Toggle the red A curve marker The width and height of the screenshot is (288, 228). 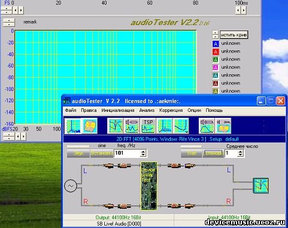click(216, 51)
